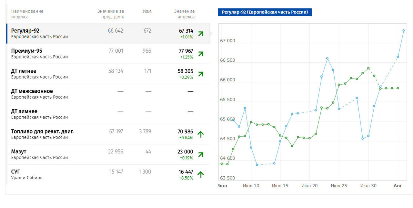
Task: Click the green line's peak point near Июл 30
Action: coord(368,68)
